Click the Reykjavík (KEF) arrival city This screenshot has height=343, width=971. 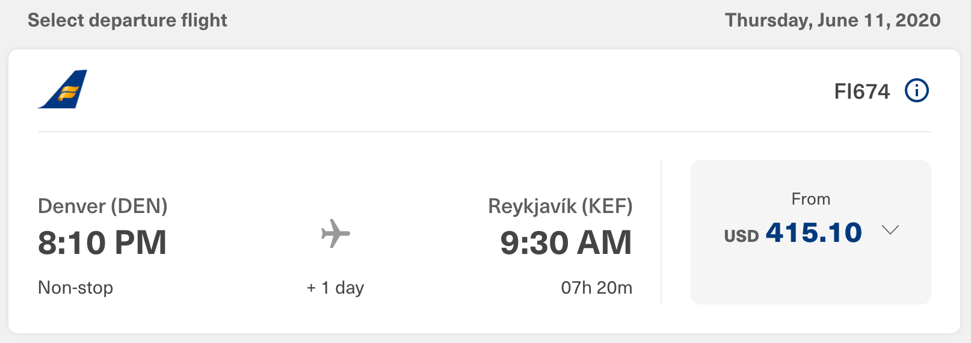[x=560, y=206]
